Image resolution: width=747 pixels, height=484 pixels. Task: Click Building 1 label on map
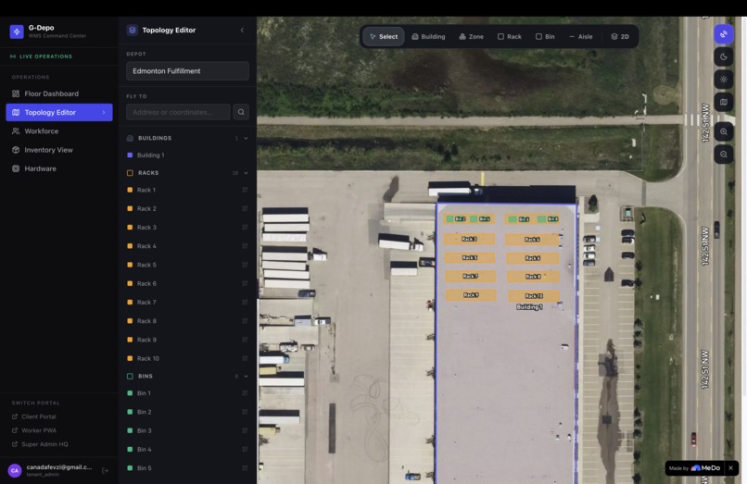pos(529,307)
